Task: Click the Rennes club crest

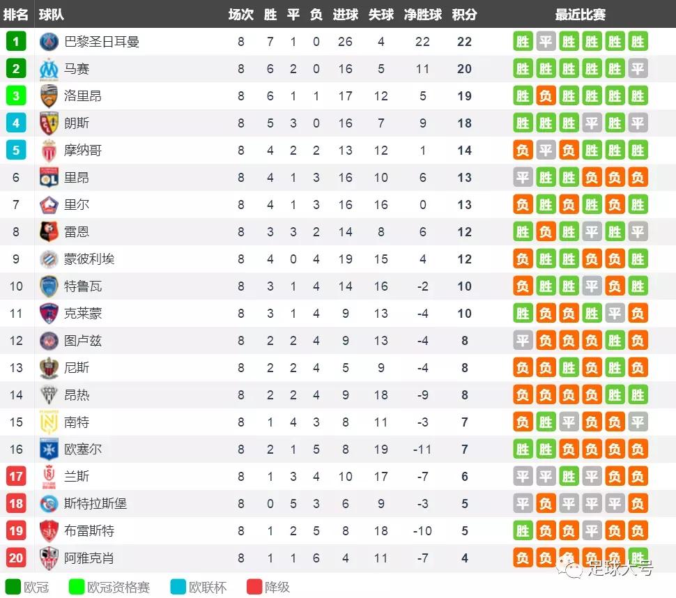Action: [x=49, y=232]
